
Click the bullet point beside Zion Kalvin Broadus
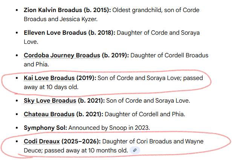coord(16,10)
